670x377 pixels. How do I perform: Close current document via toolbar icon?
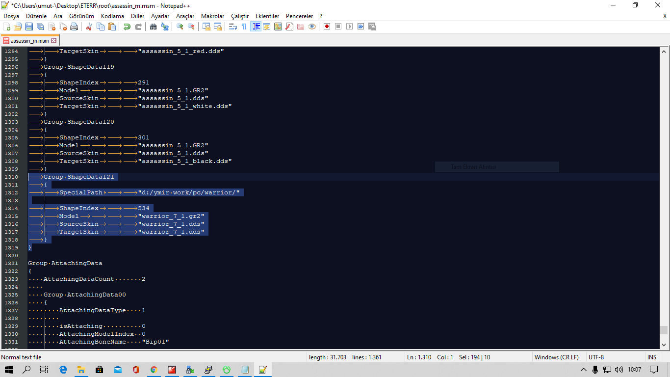[52, 27]
